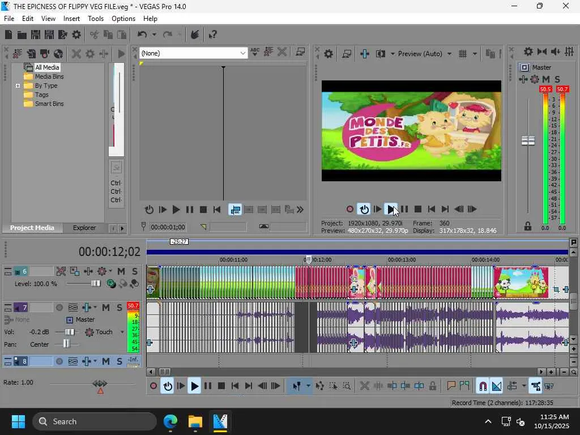Toggle Ignore Event Grouping button
Screen dimensions: 580x435
(549, 386)
